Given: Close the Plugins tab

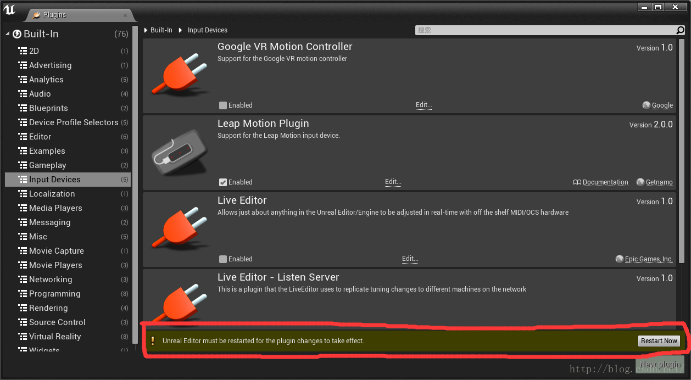Looking at the screenshot, I should 125,15.
